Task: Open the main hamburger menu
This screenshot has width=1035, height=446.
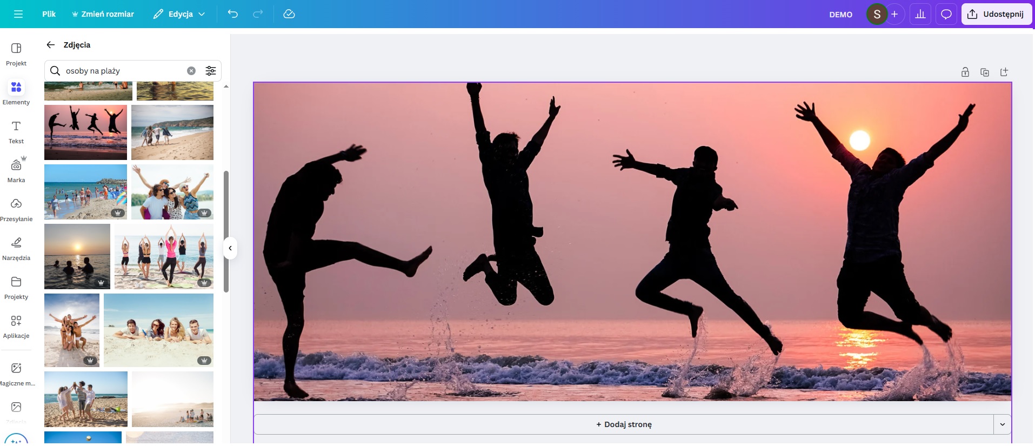Action: tap(18, 14)
